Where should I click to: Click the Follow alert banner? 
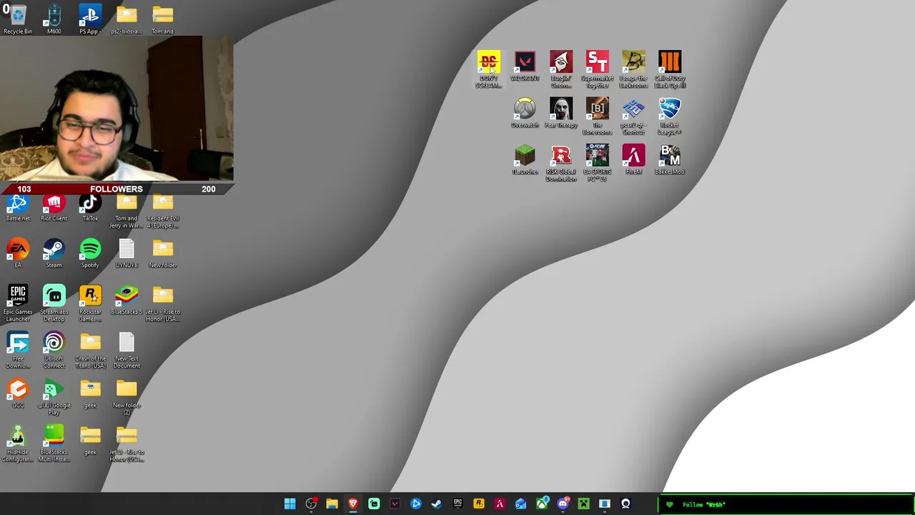[x=786, y=504]
